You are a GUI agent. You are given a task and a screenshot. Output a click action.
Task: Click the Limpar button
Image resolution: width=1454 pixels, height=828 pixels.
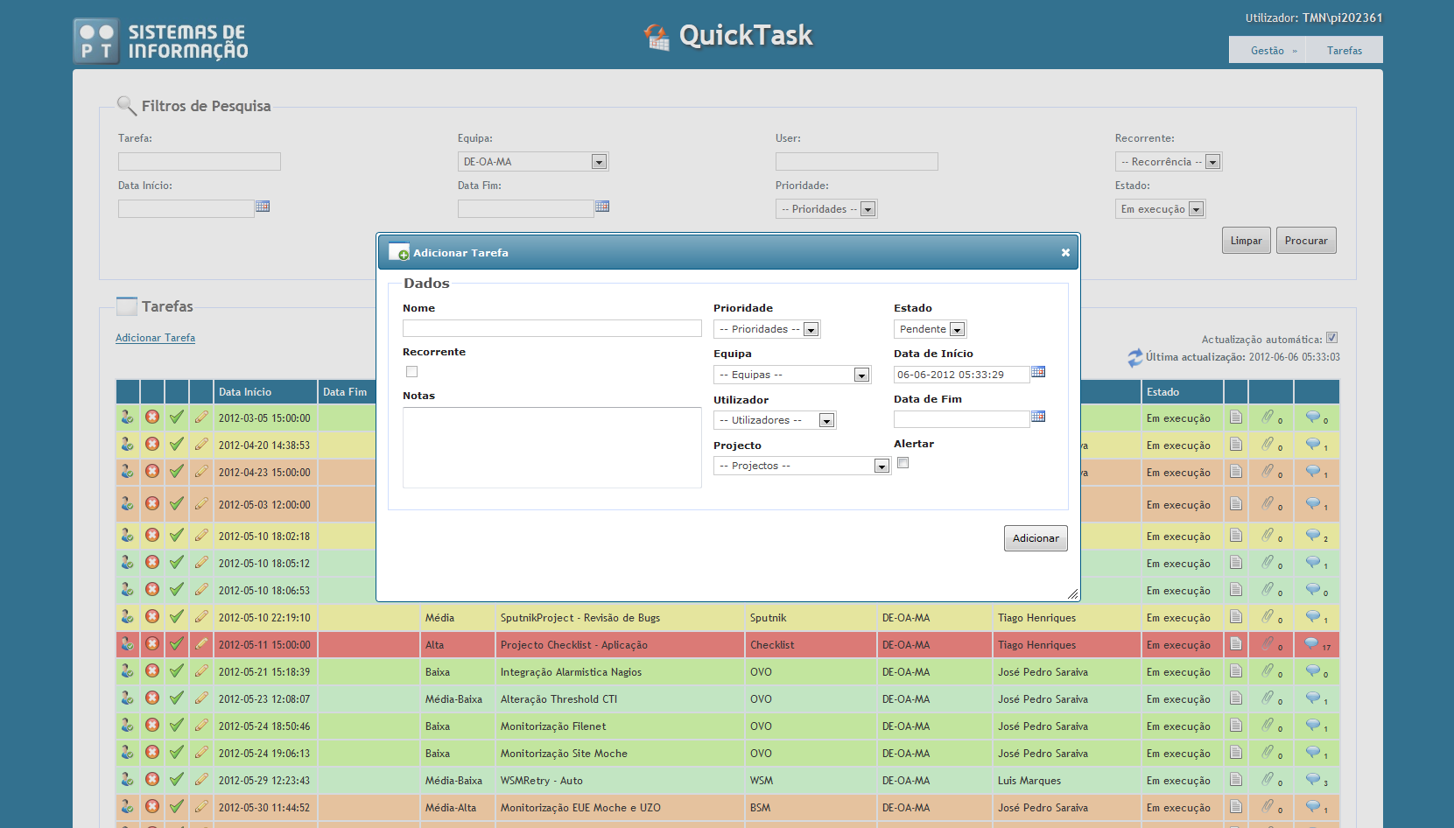point(1246,241)
